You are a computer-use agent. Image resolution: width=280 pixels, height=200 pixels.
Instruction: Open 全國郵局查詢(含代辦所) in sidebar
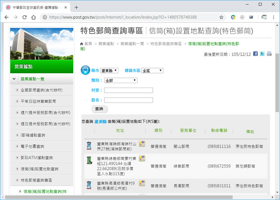click(x=42, y=90)
